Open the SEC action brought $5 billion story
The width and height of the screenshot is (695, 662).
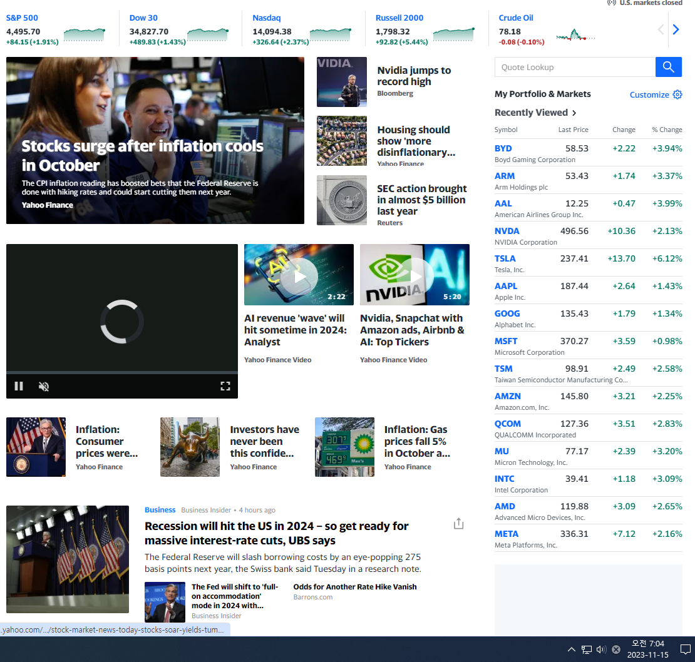421,200
